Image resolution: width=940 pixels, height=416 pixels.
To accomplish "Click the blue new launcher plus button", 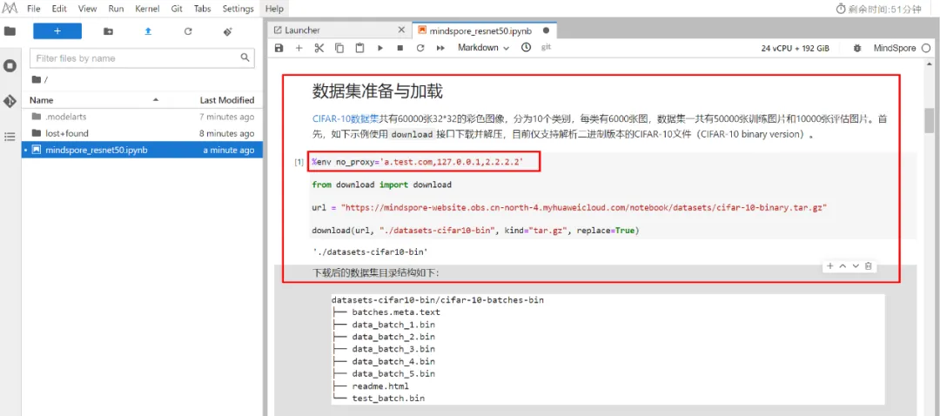I will click(57, 31).
